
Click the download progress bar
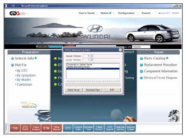(93, 81)
